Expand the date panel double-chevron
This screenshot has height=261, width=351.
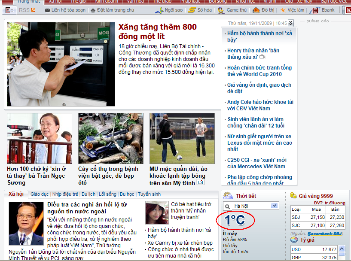point(290,23)
